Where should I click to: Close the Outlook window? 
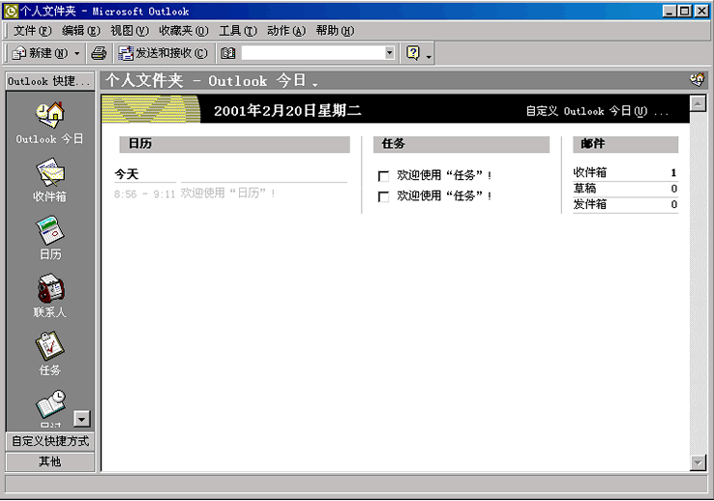click(701, 11)
